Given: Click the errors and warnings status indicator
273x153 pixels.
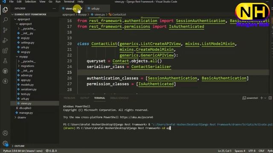Looking at the screenshot, I should point(51,151).
